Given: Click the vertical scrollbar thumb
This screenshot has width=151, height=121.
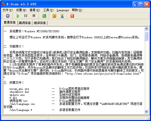Looking at the screenshot, I should 146,36.
